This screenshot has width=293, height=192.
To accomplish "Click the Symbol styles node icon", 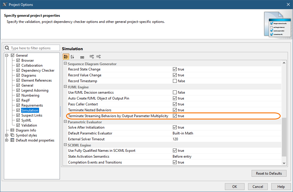I will click(12, 135).
